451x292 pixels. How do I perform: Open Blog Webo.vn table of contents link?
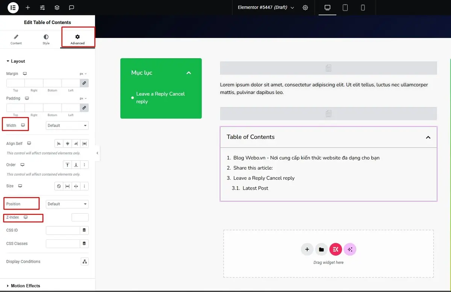306,158
